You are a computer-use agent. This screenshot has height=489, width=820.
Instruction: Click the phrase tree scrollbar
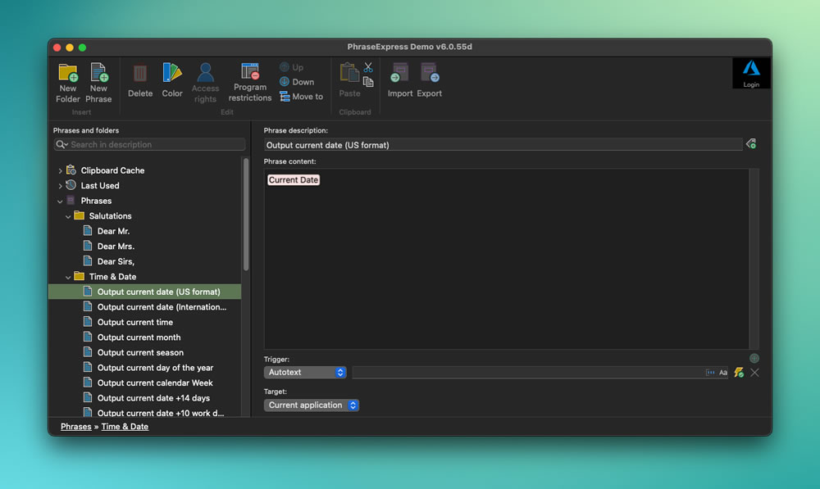[x=246, y=215]
